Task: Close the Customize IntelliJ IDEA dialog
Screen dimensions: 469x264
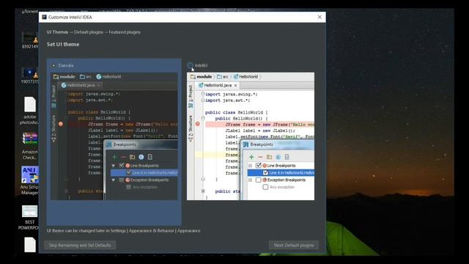Action: coord(320,17)
